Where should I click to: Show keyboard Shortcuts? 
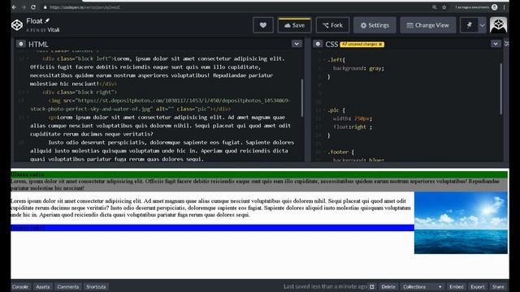96,286
